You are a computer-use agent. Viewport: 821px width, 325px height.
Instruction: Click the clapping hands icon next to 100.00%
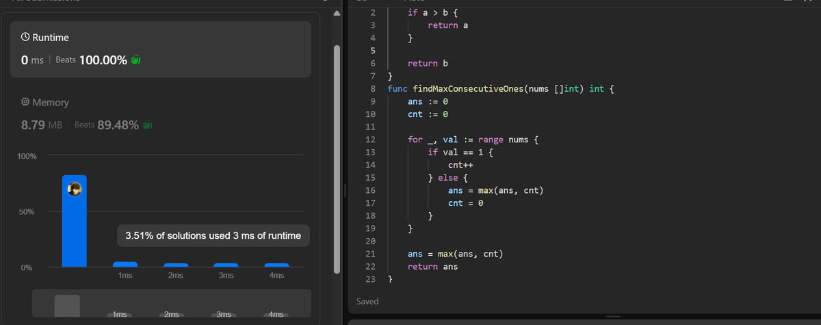coord(135,60)
